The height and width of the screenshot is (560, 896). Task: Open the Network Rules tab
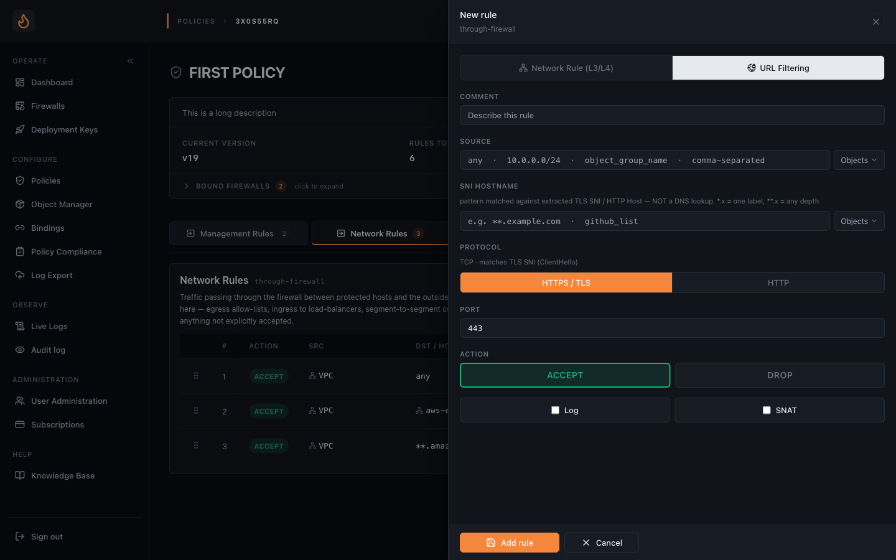pos(380,233)
